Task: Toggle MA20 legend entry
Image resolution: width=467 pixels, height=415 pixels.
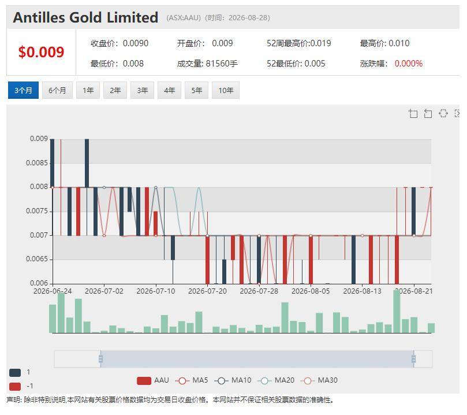Action: [276, 381]
